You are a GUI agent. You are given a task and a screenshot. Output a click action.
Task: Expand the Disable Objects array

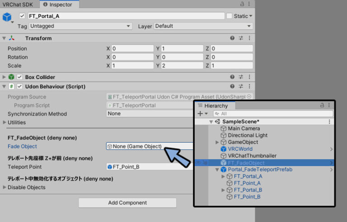coord(5,187)
